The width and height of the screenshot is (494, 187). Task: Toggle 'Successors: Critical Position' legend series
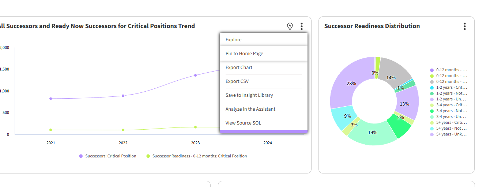[x=108, y=156]
